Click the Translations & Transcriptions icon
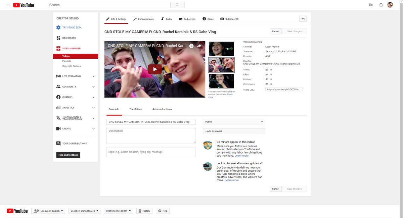 coord(58,118)
